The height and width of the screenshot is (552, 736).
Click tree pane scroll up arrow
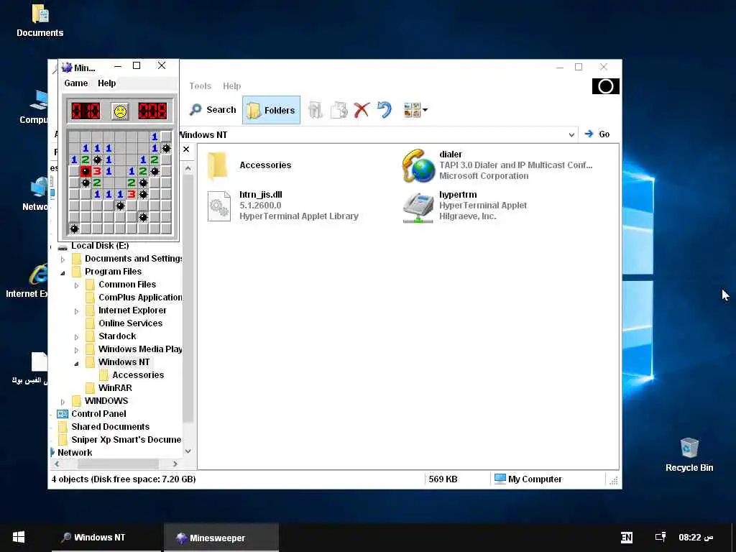(188, 168)
